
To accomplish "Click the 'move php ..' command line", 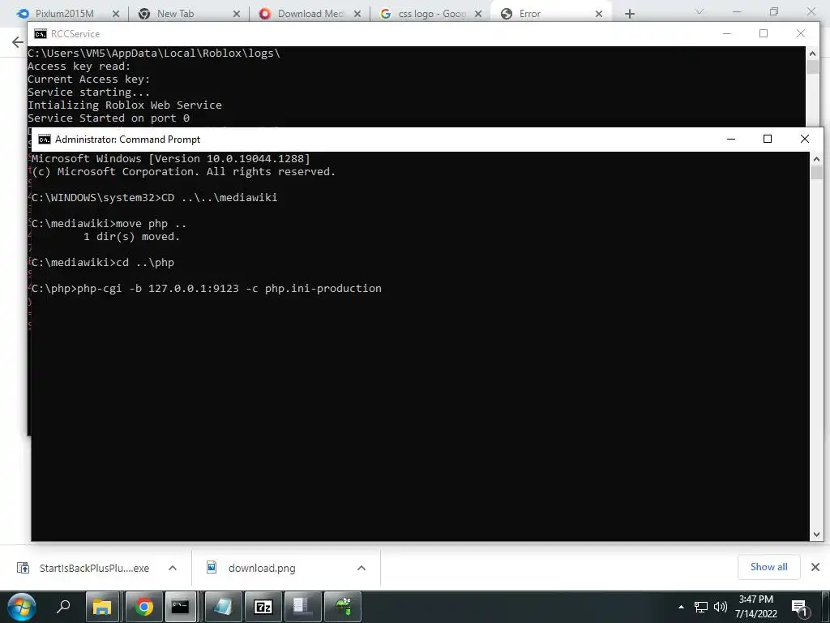I will click(x=109, y=224).
